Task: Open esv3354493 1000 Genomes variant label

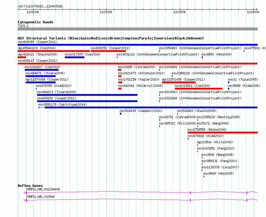Action: 200,48
